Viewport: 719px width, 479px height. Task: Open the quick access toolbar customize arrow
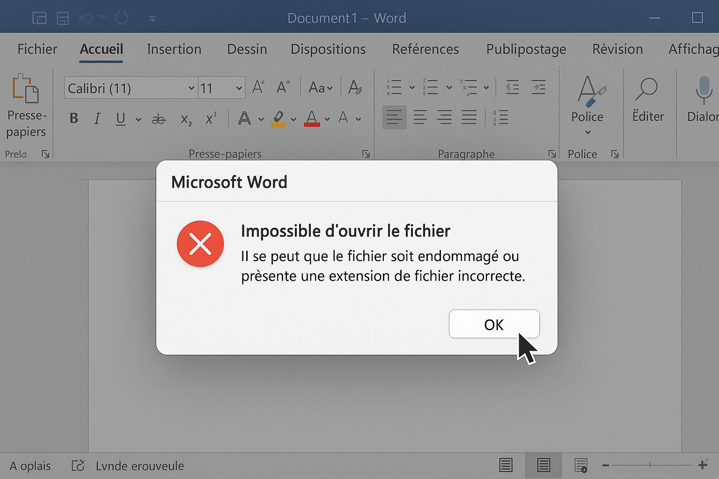pyautogui.click(x=152, y=19)
